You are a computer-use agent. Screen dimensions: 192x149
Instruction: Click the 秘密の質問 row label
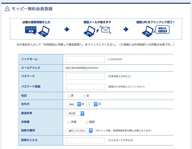coord(28,130)
